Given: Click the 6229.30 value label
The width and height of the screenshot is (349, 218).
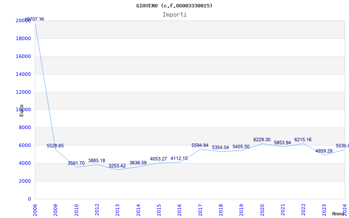Looking at the screenshot, I should [x=262, y=140].
